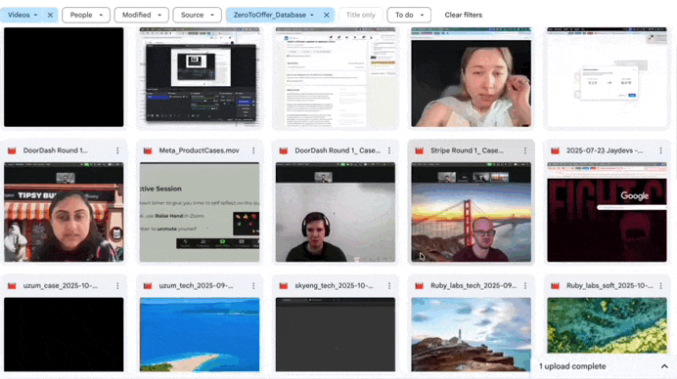Click video file icon of Ruby_labs_tech_2025-09

pyautogui.click(x=420, y=286)
